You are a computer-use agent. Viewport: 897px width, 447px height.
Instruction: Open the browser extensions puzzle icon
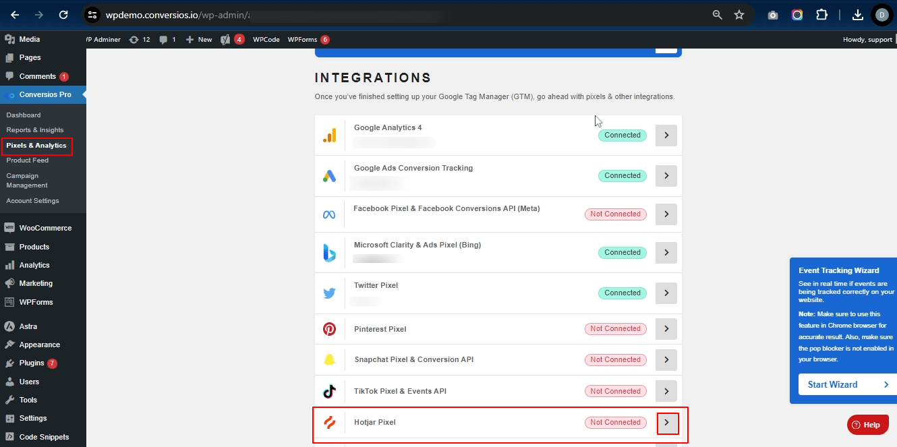(821, 14)
